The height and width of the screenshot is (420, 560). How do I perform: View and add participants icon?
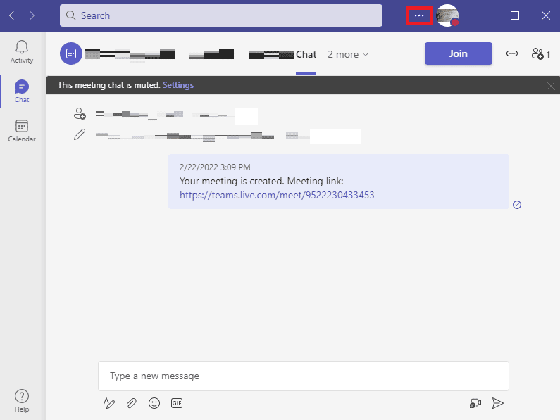point(540,54)
